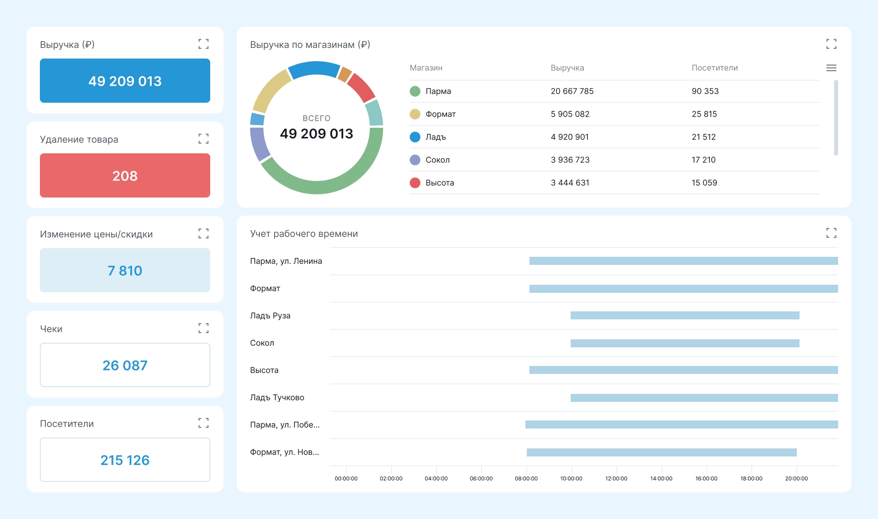Select the Парма, ул. Побе... row label

pos(285,425)
